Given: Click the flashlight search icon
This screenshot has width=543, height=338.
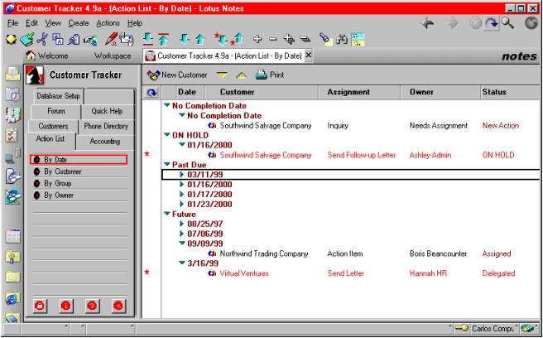Looking at the screenshot, I should (x=325, y=39).
